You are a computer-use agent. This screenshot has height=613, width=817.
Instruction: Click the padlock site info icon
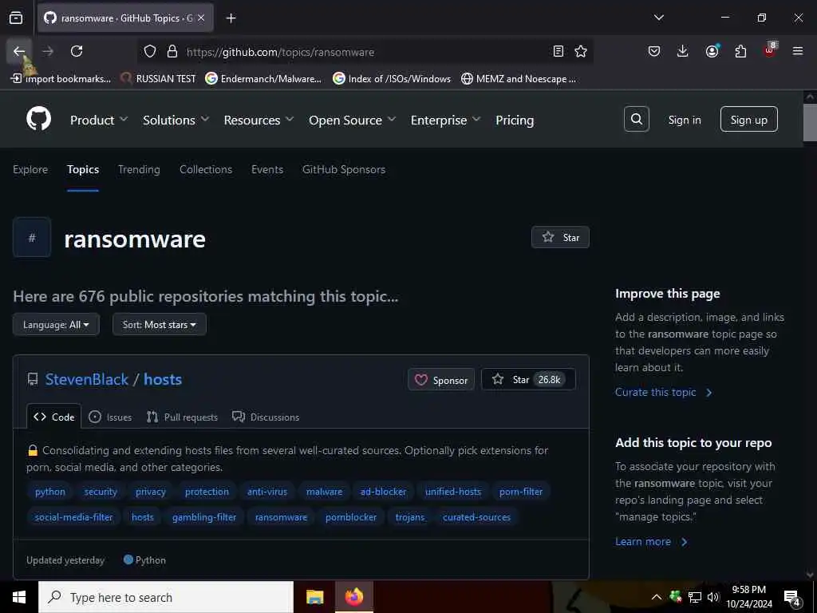point(172,52)
